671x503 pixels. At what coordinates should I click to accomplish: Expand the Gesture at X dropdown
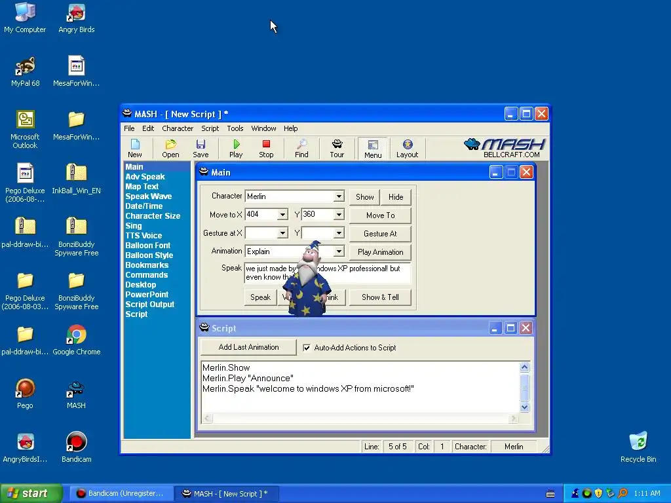282,233
